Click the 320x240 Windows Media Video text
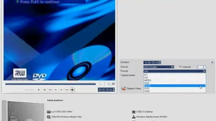This screenshot has height=121, width=216. point(67,117)
